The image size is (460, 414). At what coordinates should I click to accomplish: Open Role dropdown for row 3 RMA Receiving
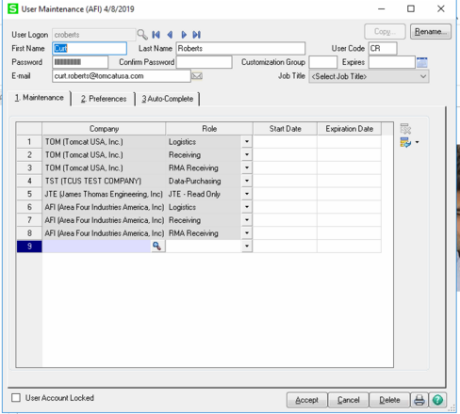247,167
